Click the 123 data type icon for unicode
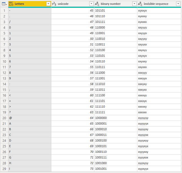The width and height of the screenshot is (182, 173). click(54, 4)
